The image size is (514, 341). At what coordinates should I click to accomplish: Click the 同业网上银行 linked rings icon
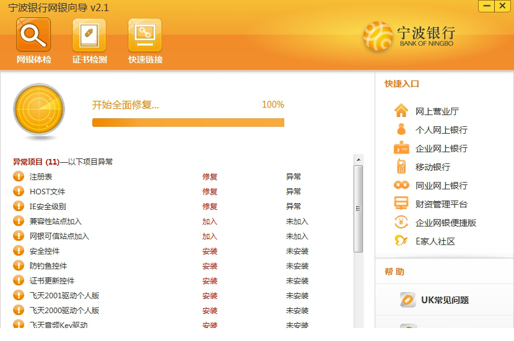click(x=401, y=185)
